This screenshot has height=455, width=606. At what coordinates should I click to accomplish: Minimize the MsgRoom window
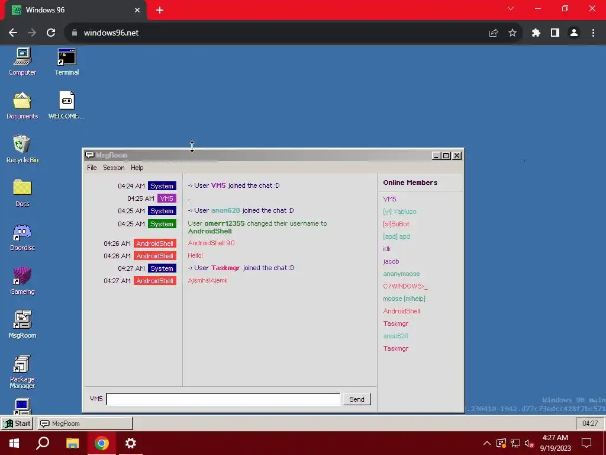pyautogui.click(x=436, y=156)
